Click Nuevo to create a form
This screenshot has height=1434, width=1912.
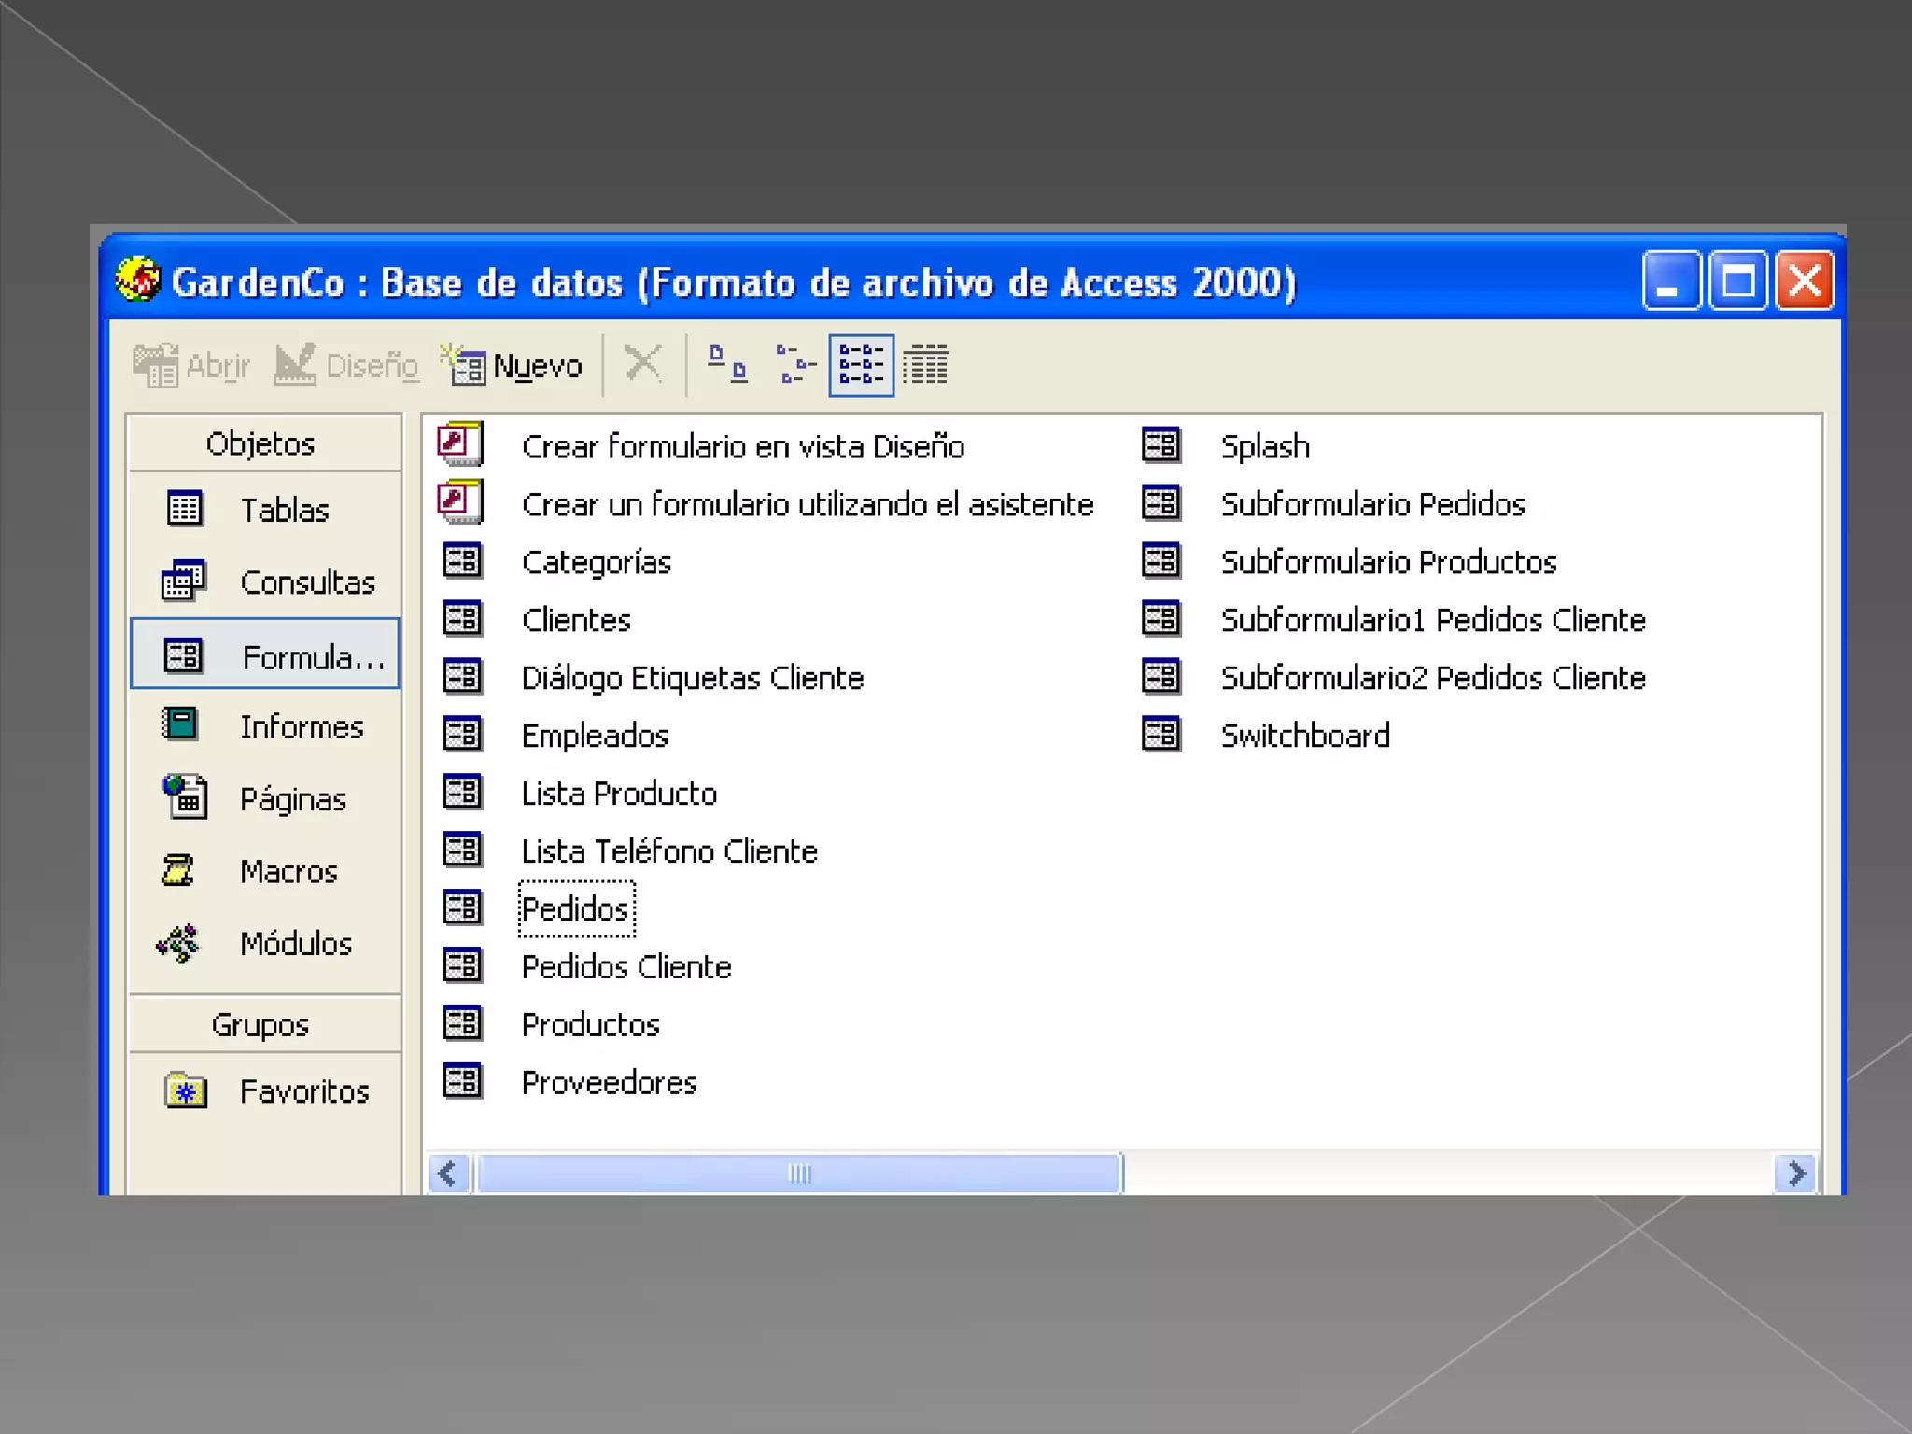point(514,365)
